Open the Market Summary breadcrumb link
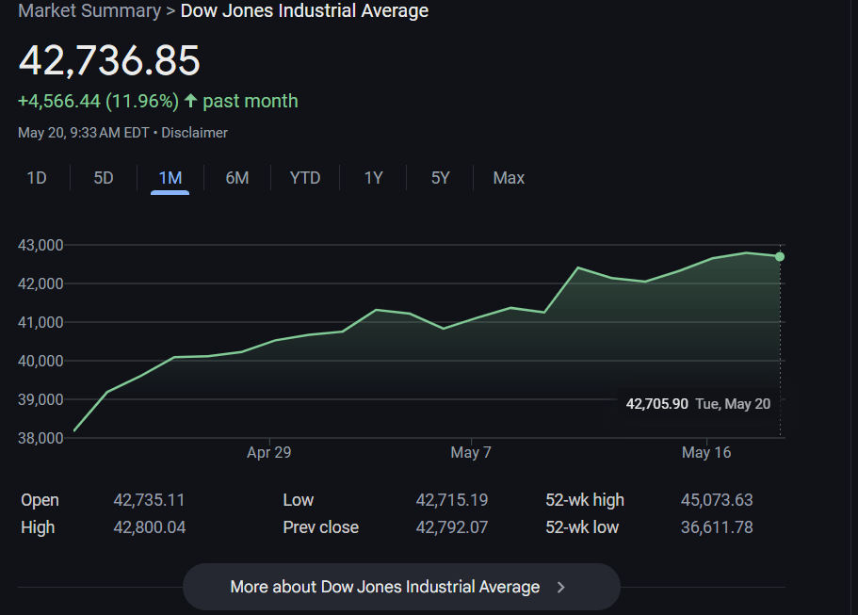Viewport: 858px width, 615px height. [x=89, y=11]
